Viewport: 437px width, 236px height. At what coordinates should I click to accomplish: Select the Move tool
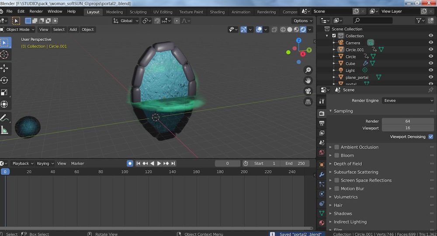(x=4, y=68)
